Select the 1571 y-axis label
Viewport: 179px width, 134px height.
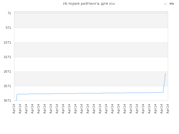pos(8,57)
